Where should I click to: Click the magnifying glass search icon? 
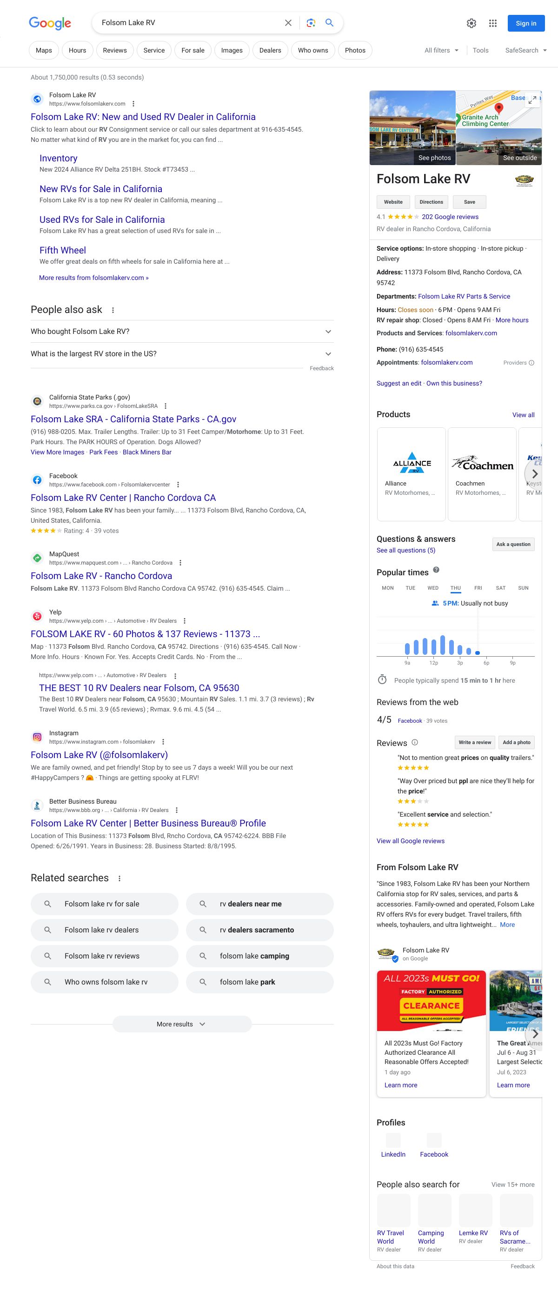(x=329, y=23)
